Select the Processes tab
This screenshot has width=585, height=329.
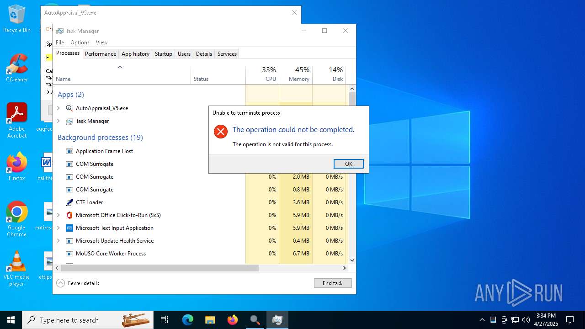[68, 53]
